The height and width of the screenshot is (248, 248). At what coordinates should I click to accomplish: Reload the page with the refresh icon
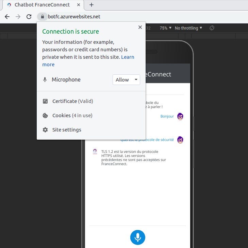point(29,17)
